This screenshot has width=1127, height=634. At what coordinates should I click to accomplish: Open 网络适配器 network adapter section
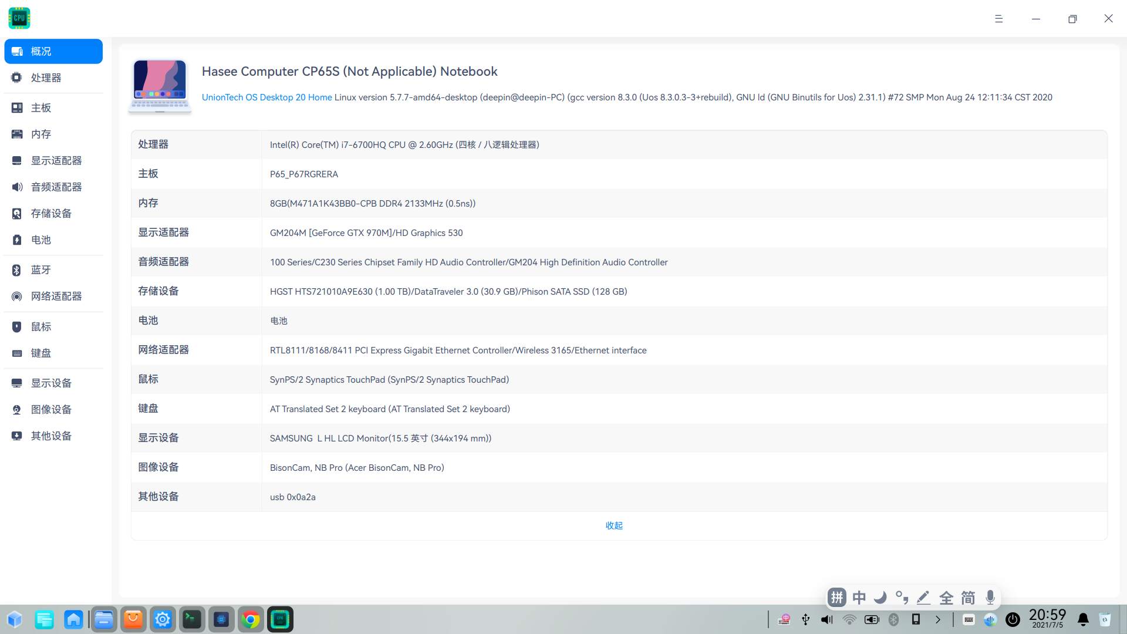[x=56, y=296]
